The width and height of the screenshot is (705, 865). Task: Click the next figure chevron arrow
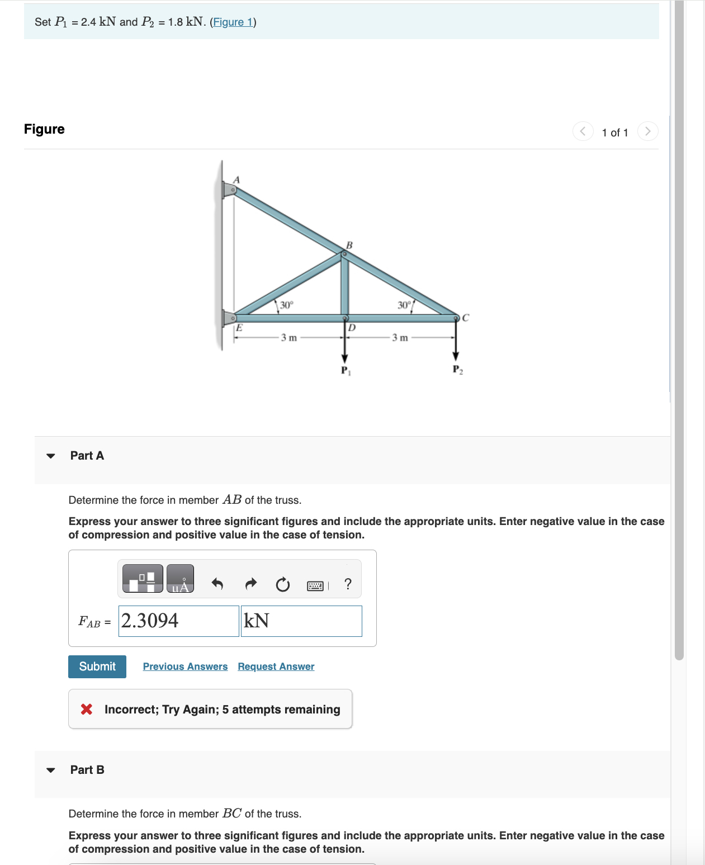[x=647, y=131]
